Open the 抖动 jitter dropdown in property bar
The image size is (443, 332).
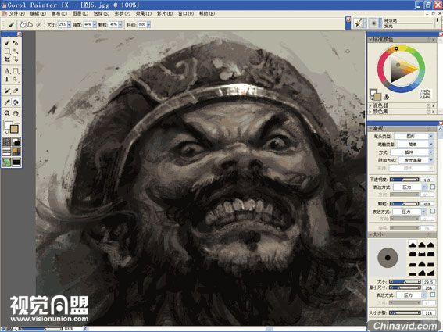coord(148,24)
